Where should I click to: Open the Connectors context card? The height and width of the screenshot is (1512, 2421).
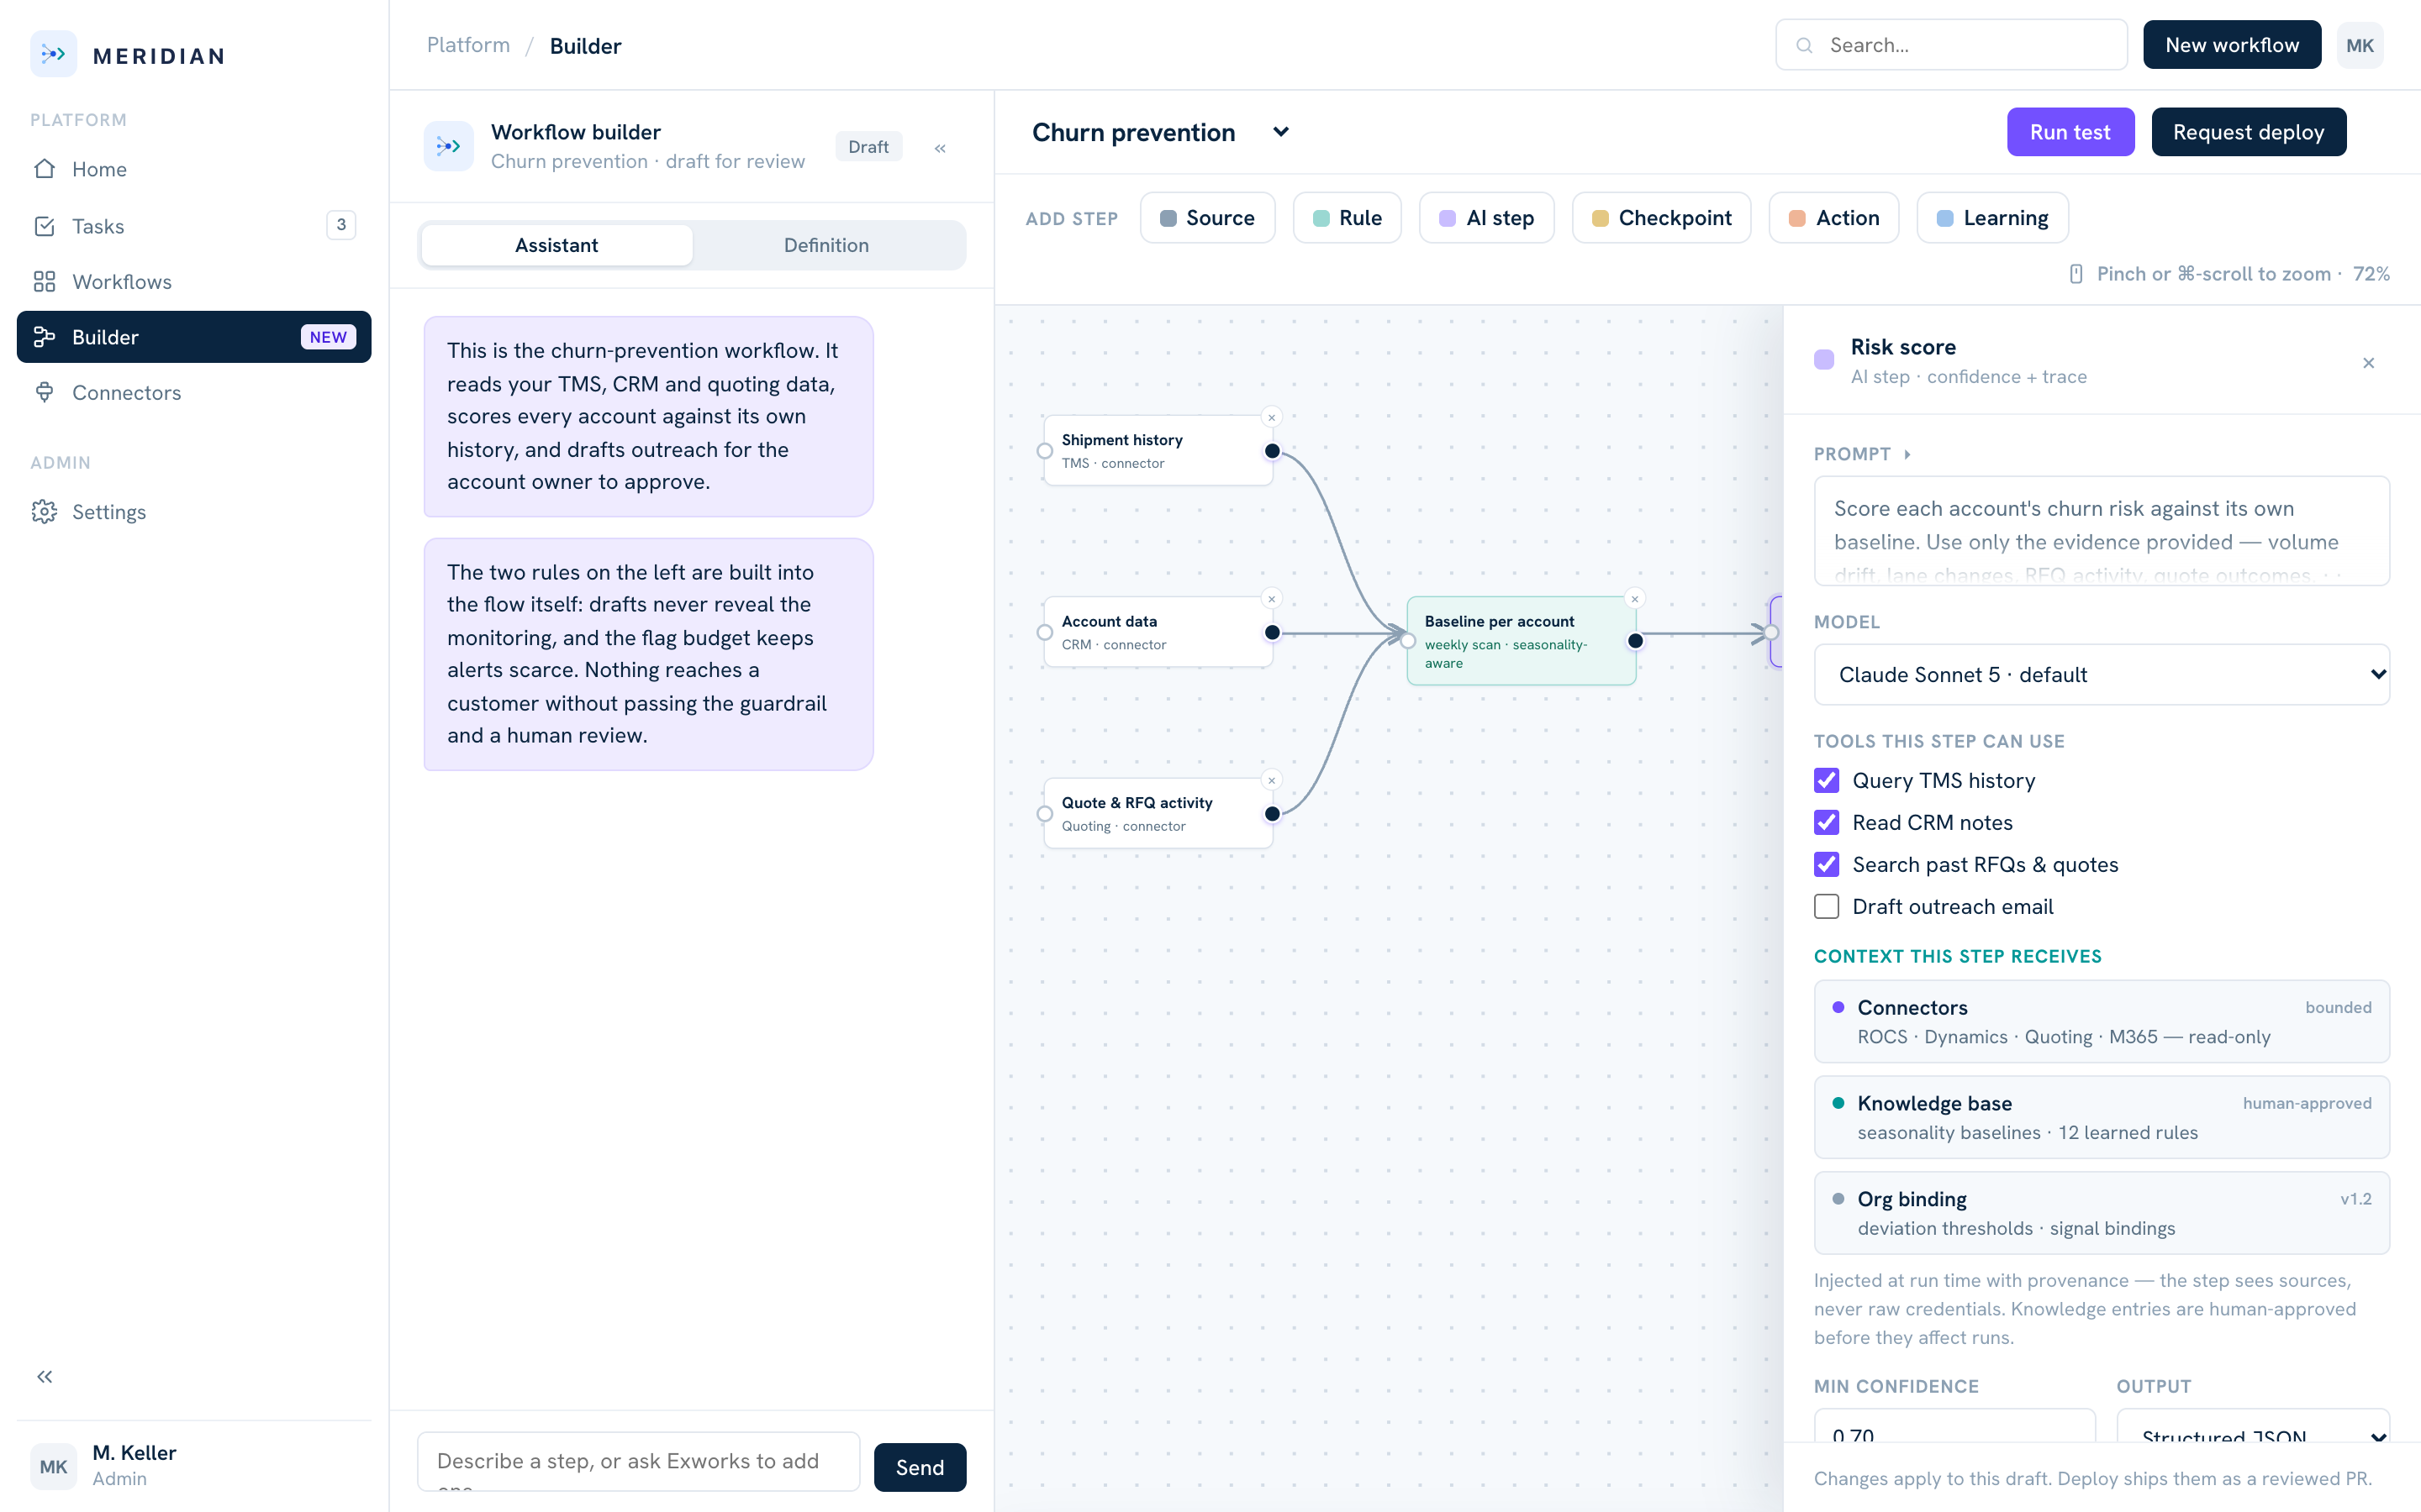click(x=2101, y=1021)
